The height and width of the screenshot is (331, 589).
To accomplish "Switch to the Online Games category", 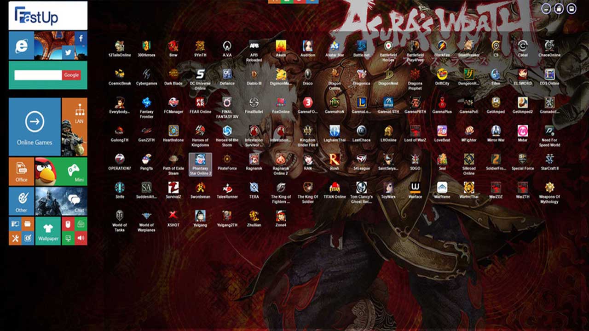I will (x=35, y=126).
